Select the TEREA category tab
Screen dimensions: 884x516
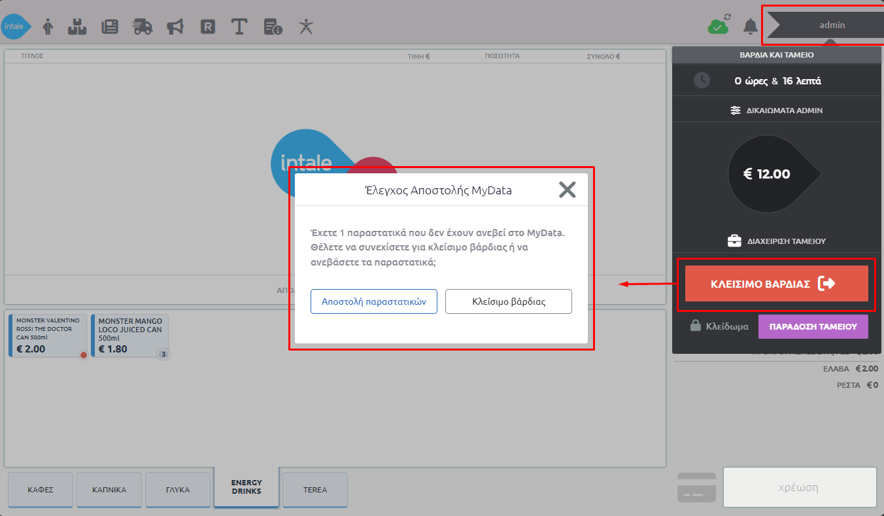click(315, 489)
